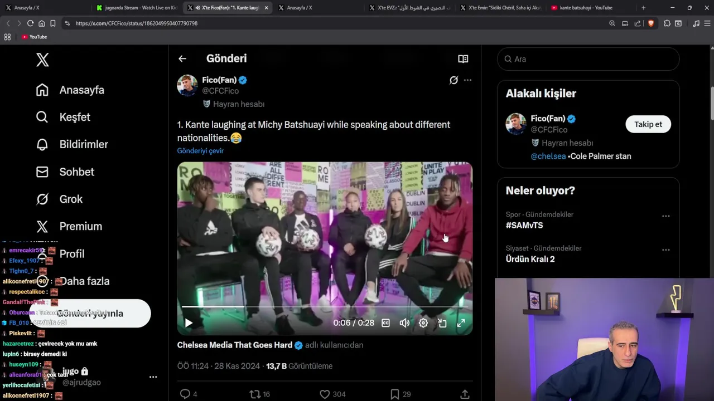
Task: Click Grok icon on Fico's post
Action: pos(454,80)
